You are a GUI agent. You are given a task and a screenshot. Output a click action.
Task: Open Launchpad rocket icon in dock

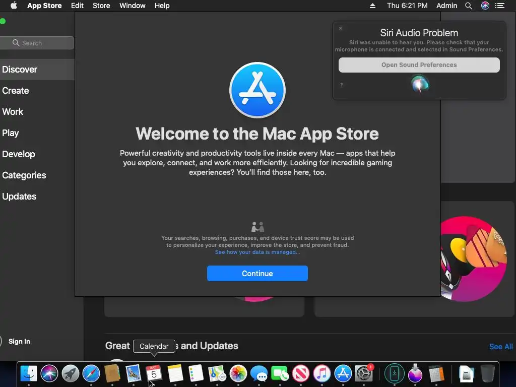pyautogui.click(x=71, y=373)
